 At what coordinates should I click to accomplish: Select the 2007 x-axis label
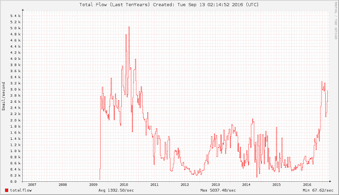pos(32,184)
